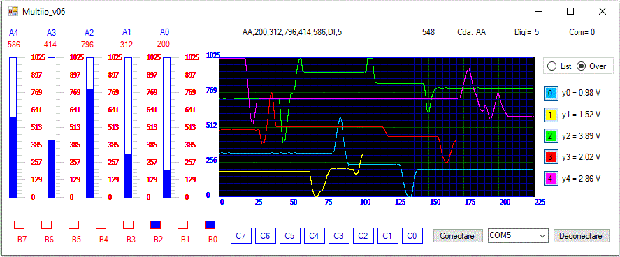This screenshot has height=257, width=620.
Task: Click the A3 analog level bar
Action: (x=52, y=127)
